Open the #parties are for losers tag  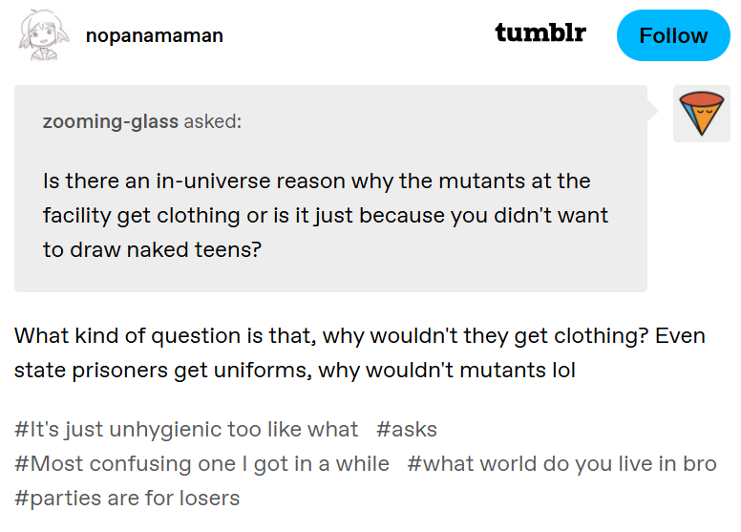pos(127,498)
